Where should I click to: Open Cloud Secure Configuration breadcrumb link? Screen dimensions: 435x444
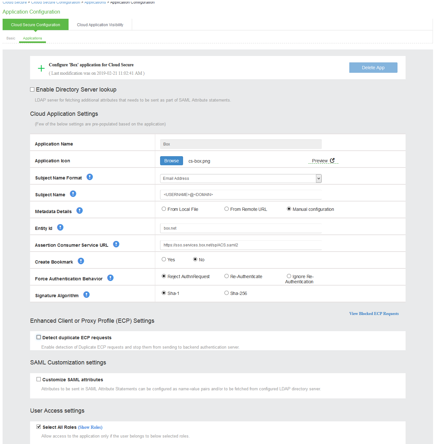[56, 2]
